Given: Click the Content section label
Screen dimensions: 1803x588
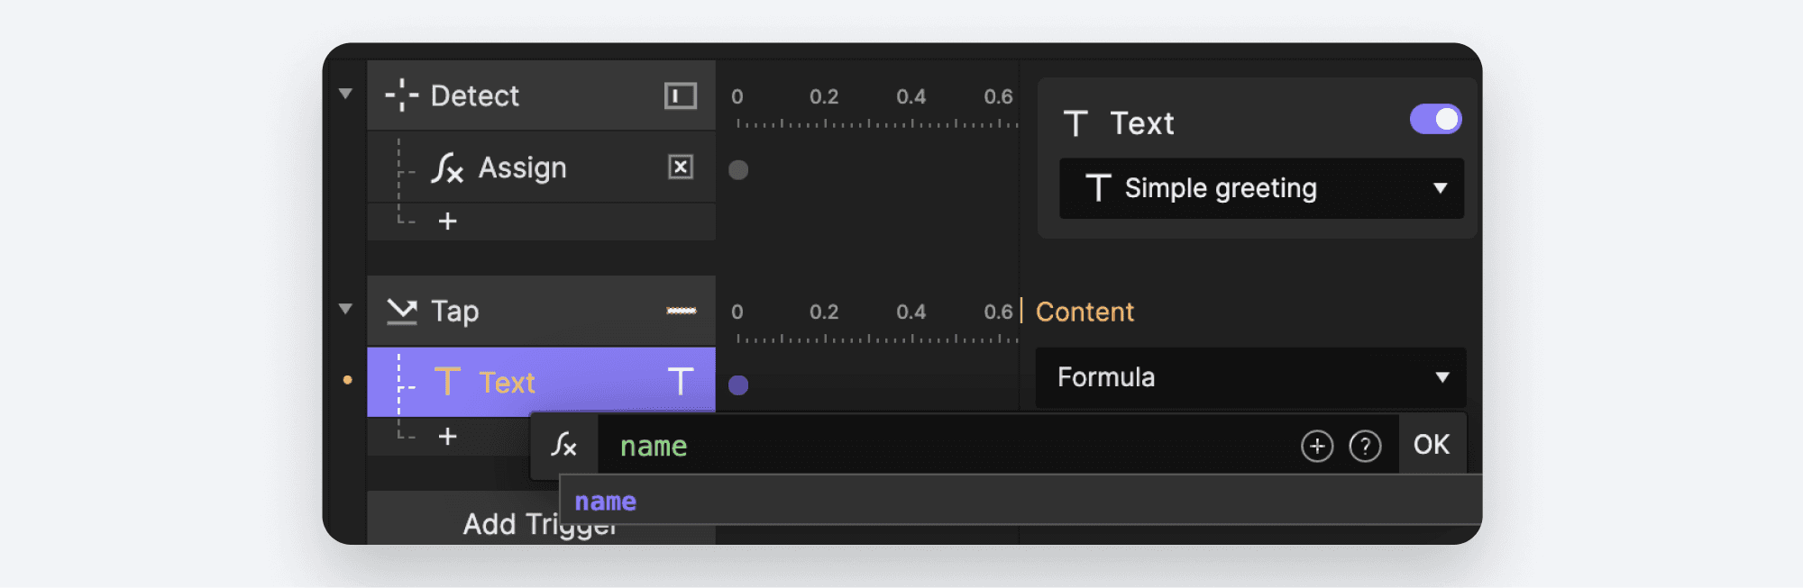Looking at the screenshot, I should click(1085, 312).
